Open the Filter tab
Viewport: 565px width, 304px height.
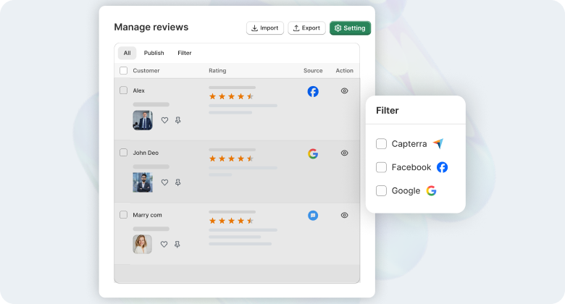pyautogui.click(x=185, y=53)
